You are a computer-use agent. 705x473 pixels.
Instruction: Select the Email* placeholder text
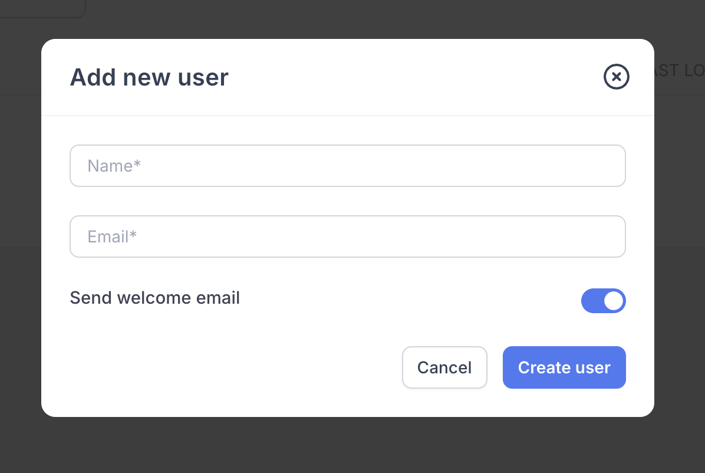tap(112, 236)
